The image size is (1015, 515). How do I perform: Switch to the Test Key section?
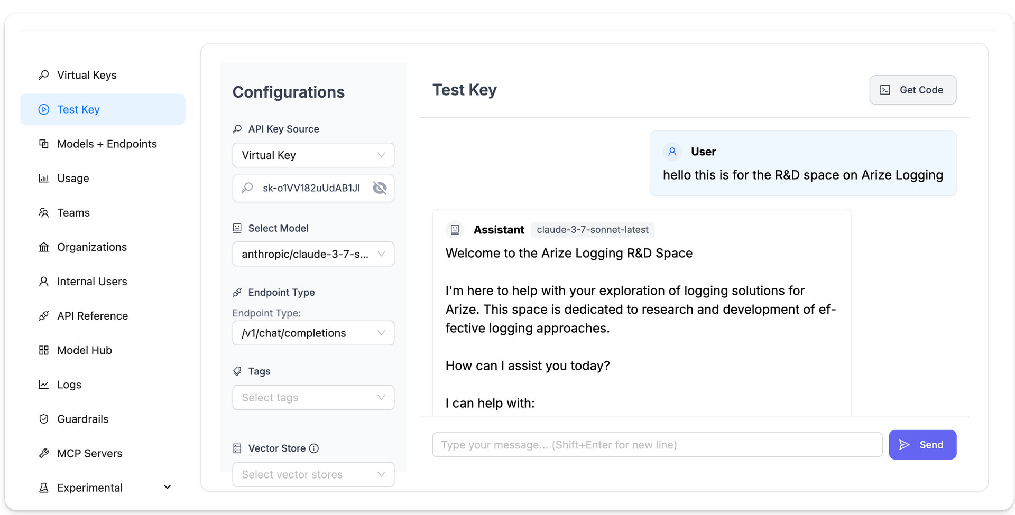tap(78, 109)
